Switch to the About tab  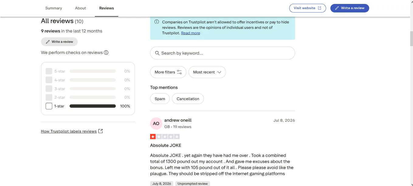coord(81,8)
